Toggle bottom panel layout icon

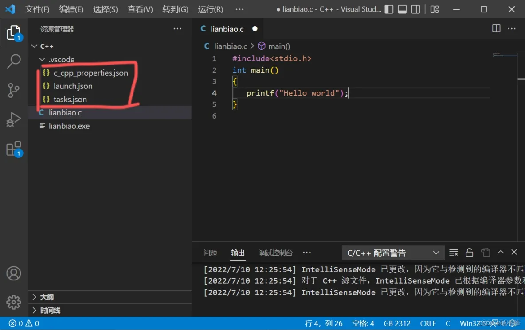(402, 9)
